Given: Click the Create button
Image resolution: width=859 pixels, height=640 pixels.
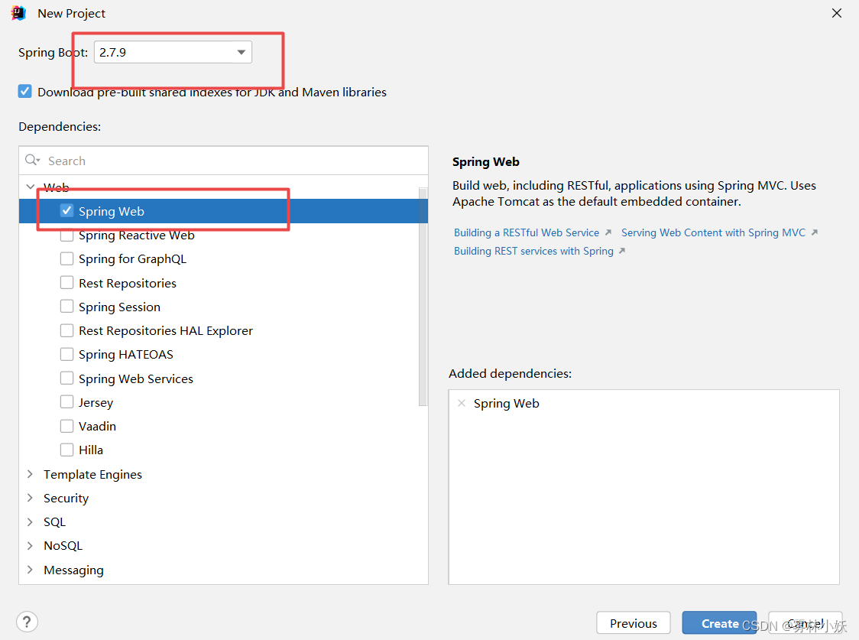Looking at the screenshot, I should coord(719,623).
